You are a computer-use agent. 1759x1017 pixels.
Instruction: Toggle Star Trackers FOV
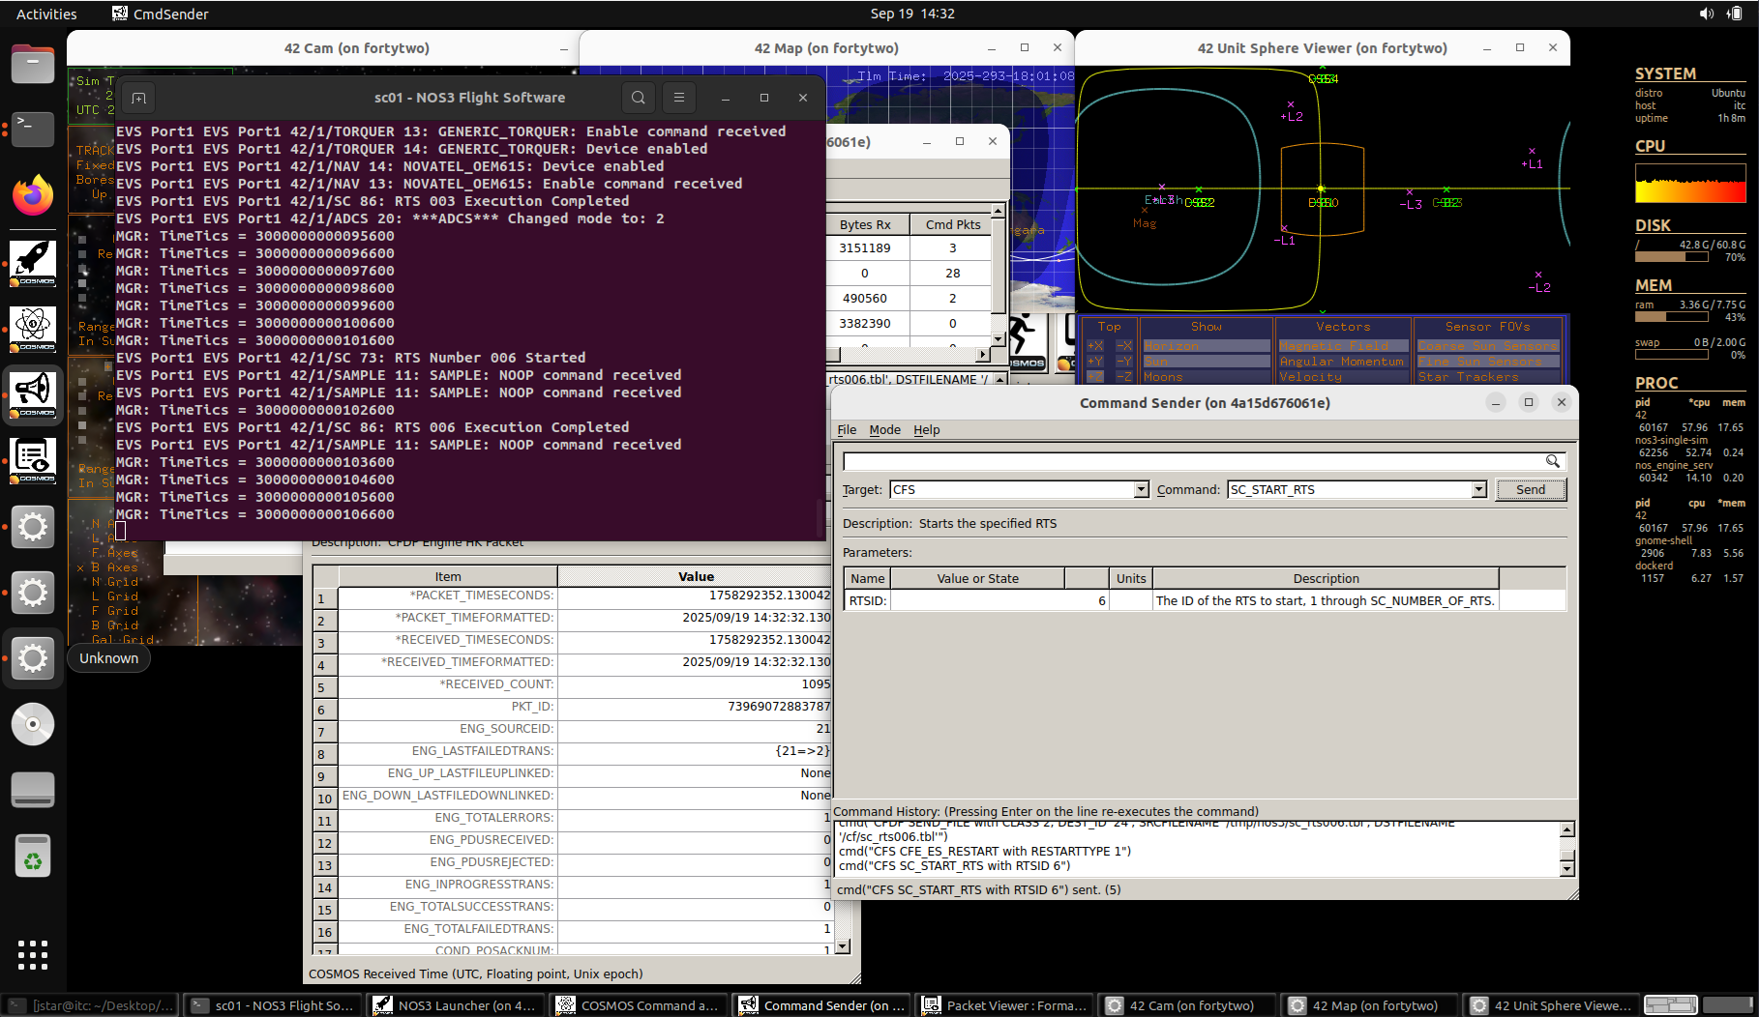(x=1487, y=377)
